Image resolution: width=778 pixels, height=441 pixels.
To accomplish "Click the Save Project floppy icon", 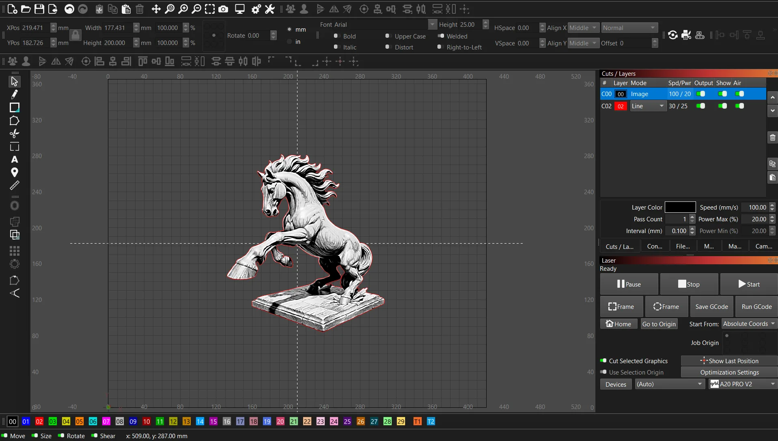I will click(39, 9).
